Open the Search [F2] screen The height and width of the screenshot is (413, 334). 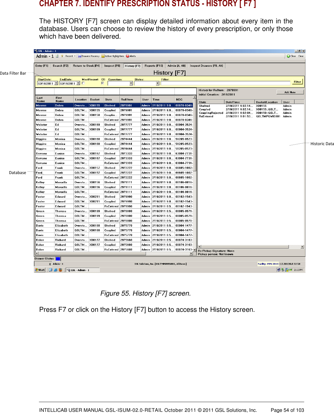[x=60, y=66]
